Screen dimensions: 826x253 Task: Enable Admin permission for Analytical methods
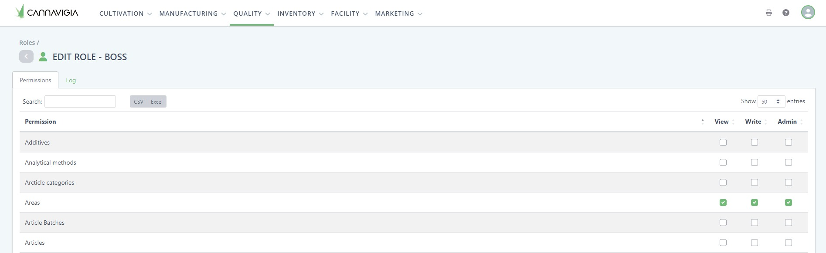pos(789,162)
